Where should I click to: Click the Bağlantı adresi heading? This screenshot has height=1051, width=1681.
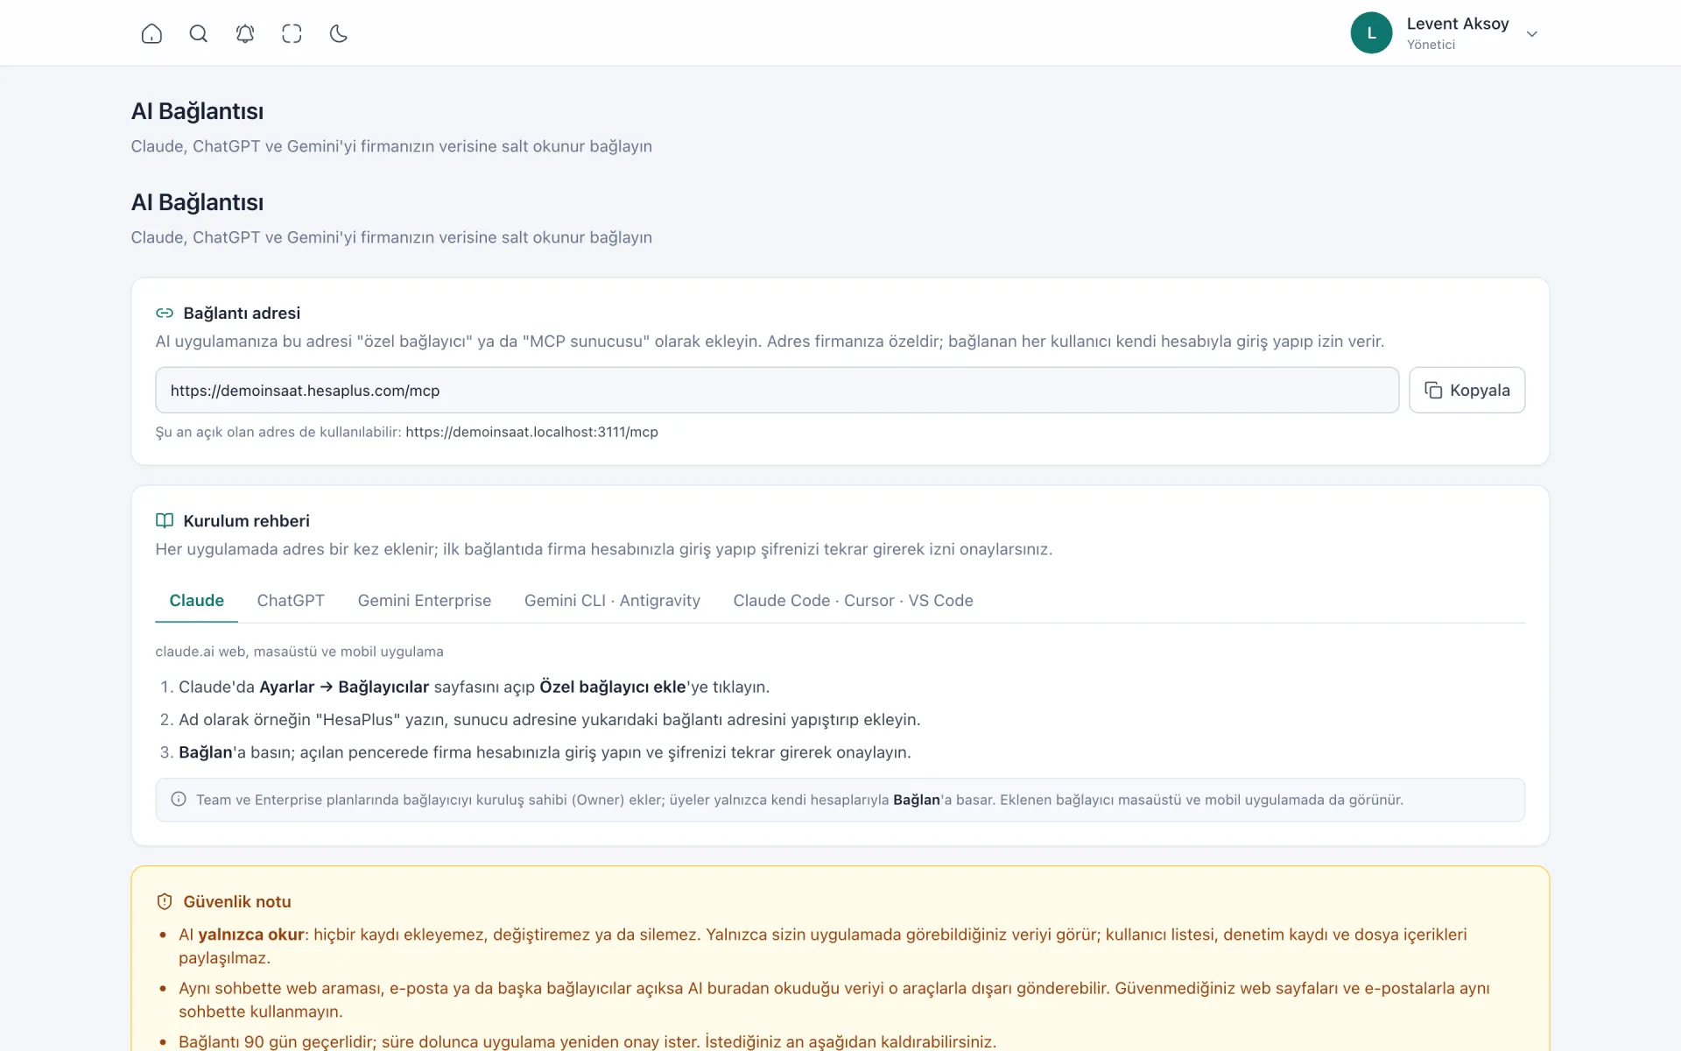click(242, 313)
